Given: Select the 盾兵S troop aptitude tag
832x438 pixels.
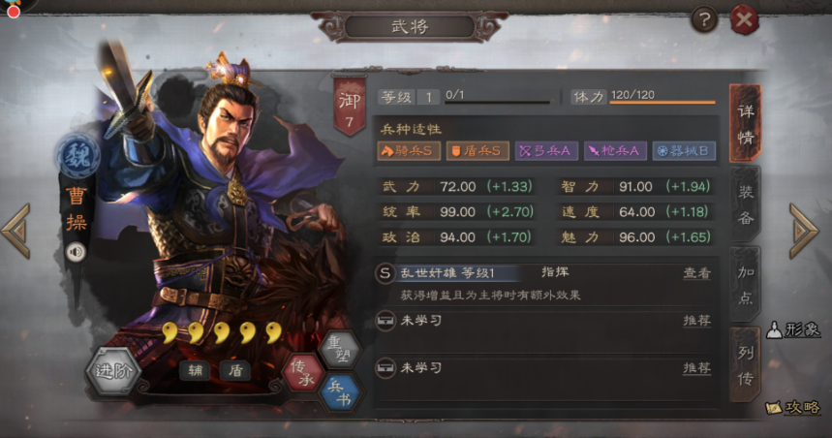Looking at the screenshot, I should (478, 151).
